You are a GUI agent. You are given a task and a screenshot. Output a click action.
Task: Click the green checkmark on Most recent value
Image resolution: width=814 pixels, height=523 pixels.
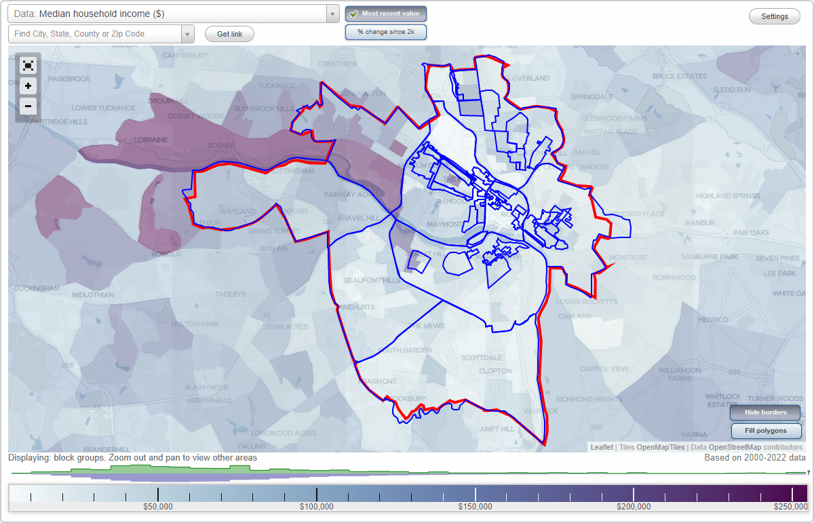354,13
